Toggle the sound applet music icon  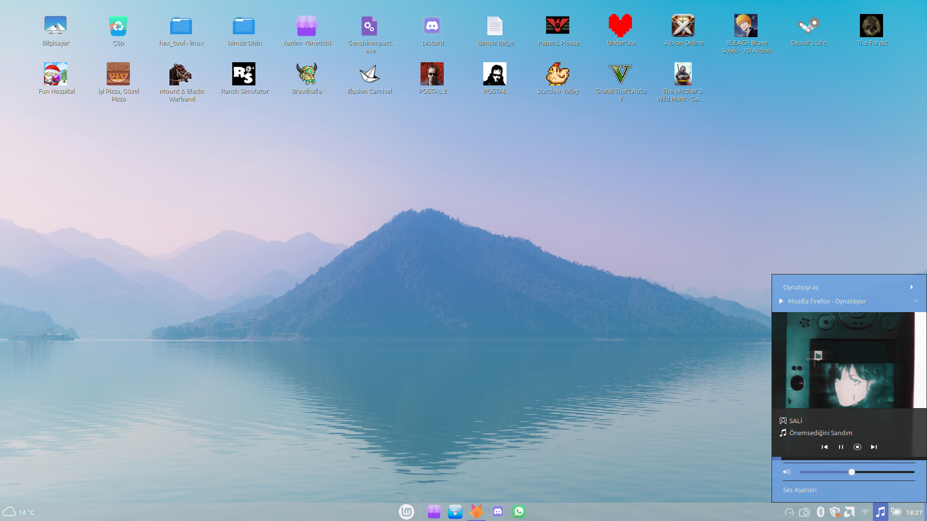click(x=881, y=512)
